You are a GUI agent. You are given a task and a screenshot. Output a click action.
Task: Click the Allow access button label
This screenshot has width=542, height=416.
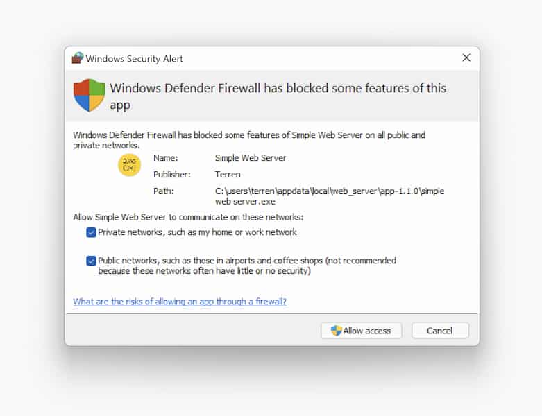point(367,331)
